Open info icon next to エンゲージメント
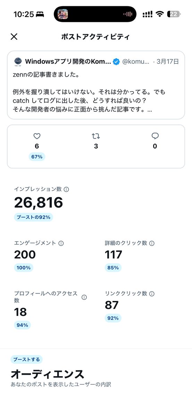This screenshot has width=192, height=416. coord(61,243)
